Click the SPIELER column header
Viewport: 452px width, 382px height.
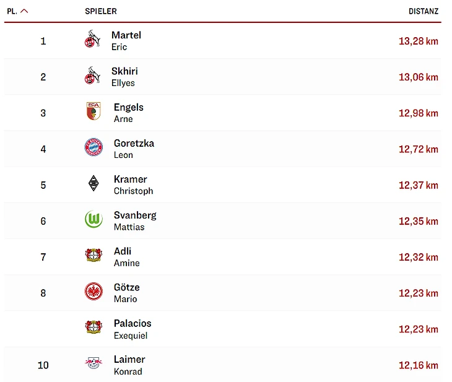(101, 11)
